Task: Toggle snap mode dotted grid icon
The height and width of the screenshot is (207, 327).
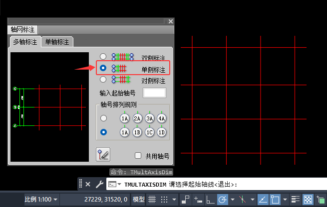Action: (x=164, y=200)
